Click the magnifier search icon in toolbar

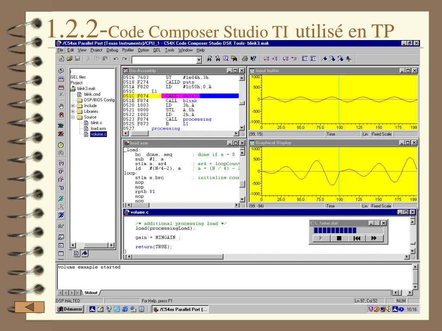pyautogui.click(x=226, y=59)
